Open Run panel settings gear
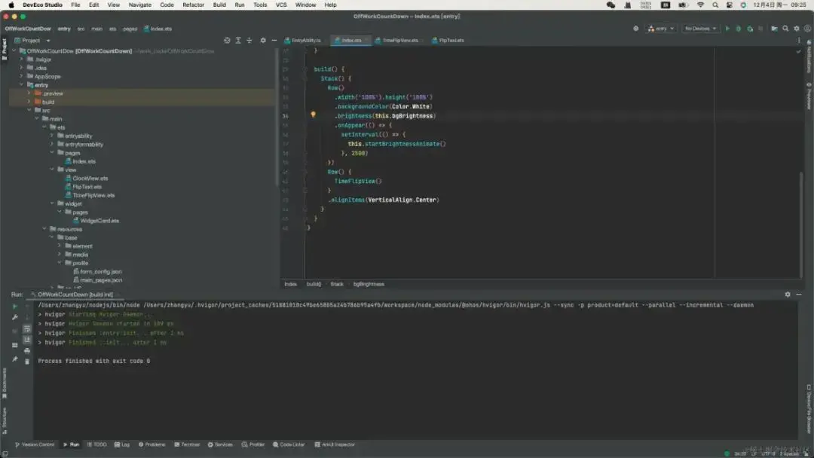Image resolution: width=814 pixels, height=458 pixels. pyautogui.click(x=788, y=294)
